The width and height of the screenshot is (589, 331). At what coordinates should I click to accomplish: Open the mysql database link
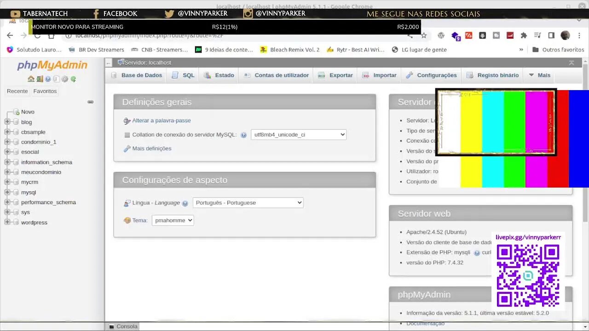click(29, 192)
